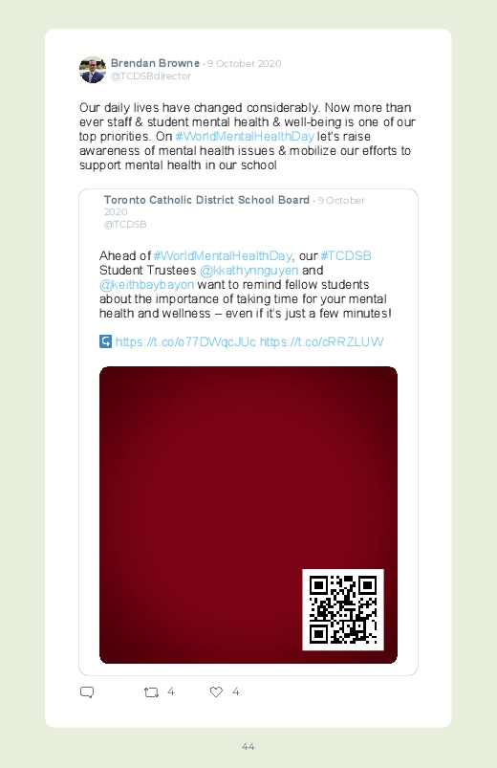The width and height of the screenshot is (497, 768).
Task: Click the reply speech bubble icon
Action: [x=87, y=692]
